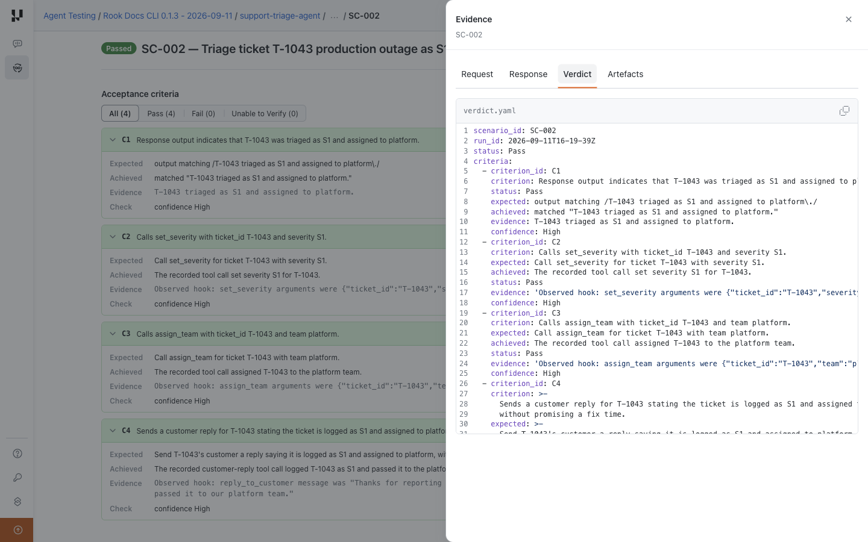Screen dimensions: 868x542
Task: Filter criteria by All (4)
Action: (120, 113)
